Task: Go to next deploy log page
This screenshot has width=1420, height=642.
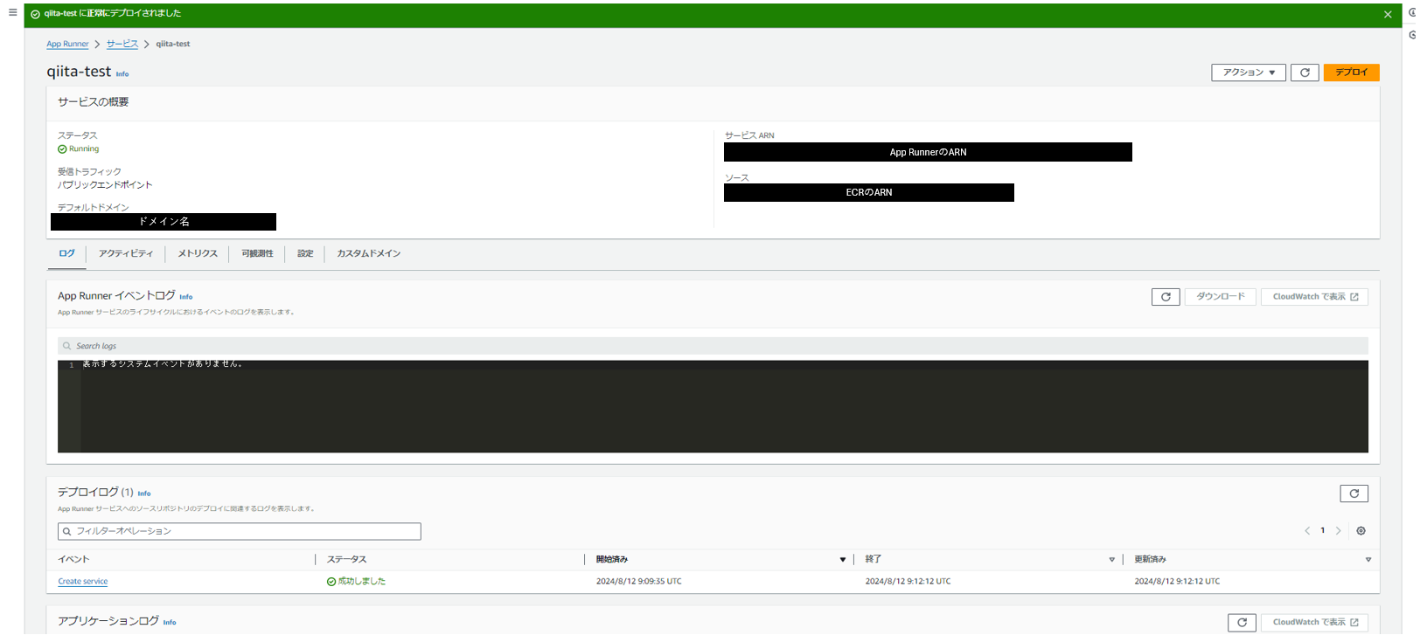Action: tap(1338, 531)
